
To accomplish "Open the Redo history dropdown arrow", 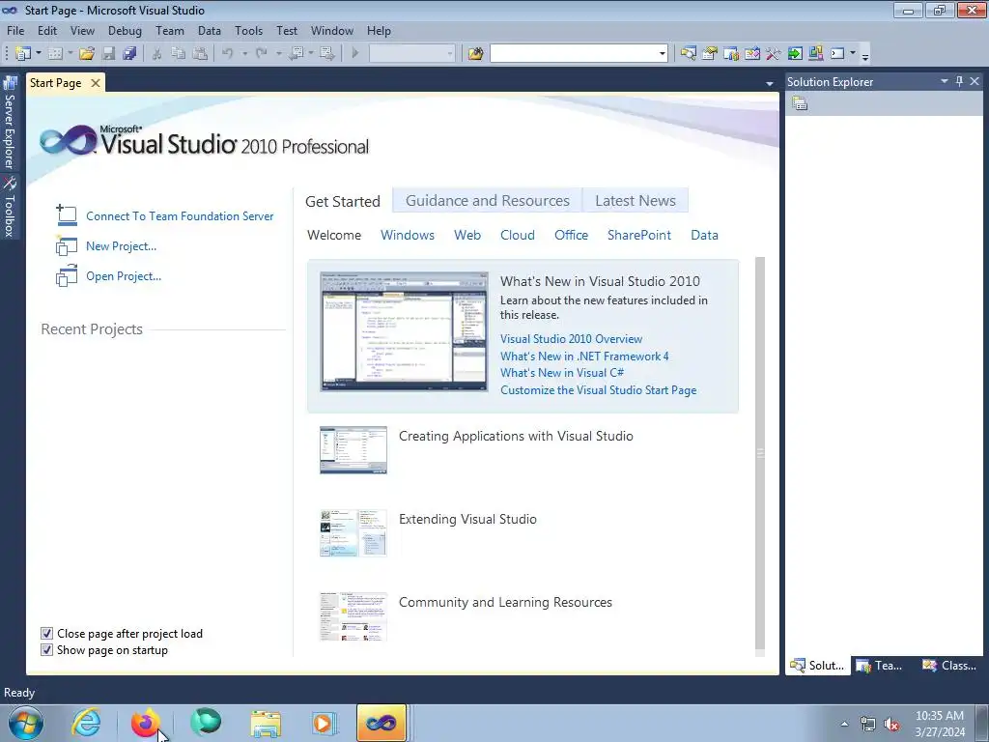I will pos(278,54).
